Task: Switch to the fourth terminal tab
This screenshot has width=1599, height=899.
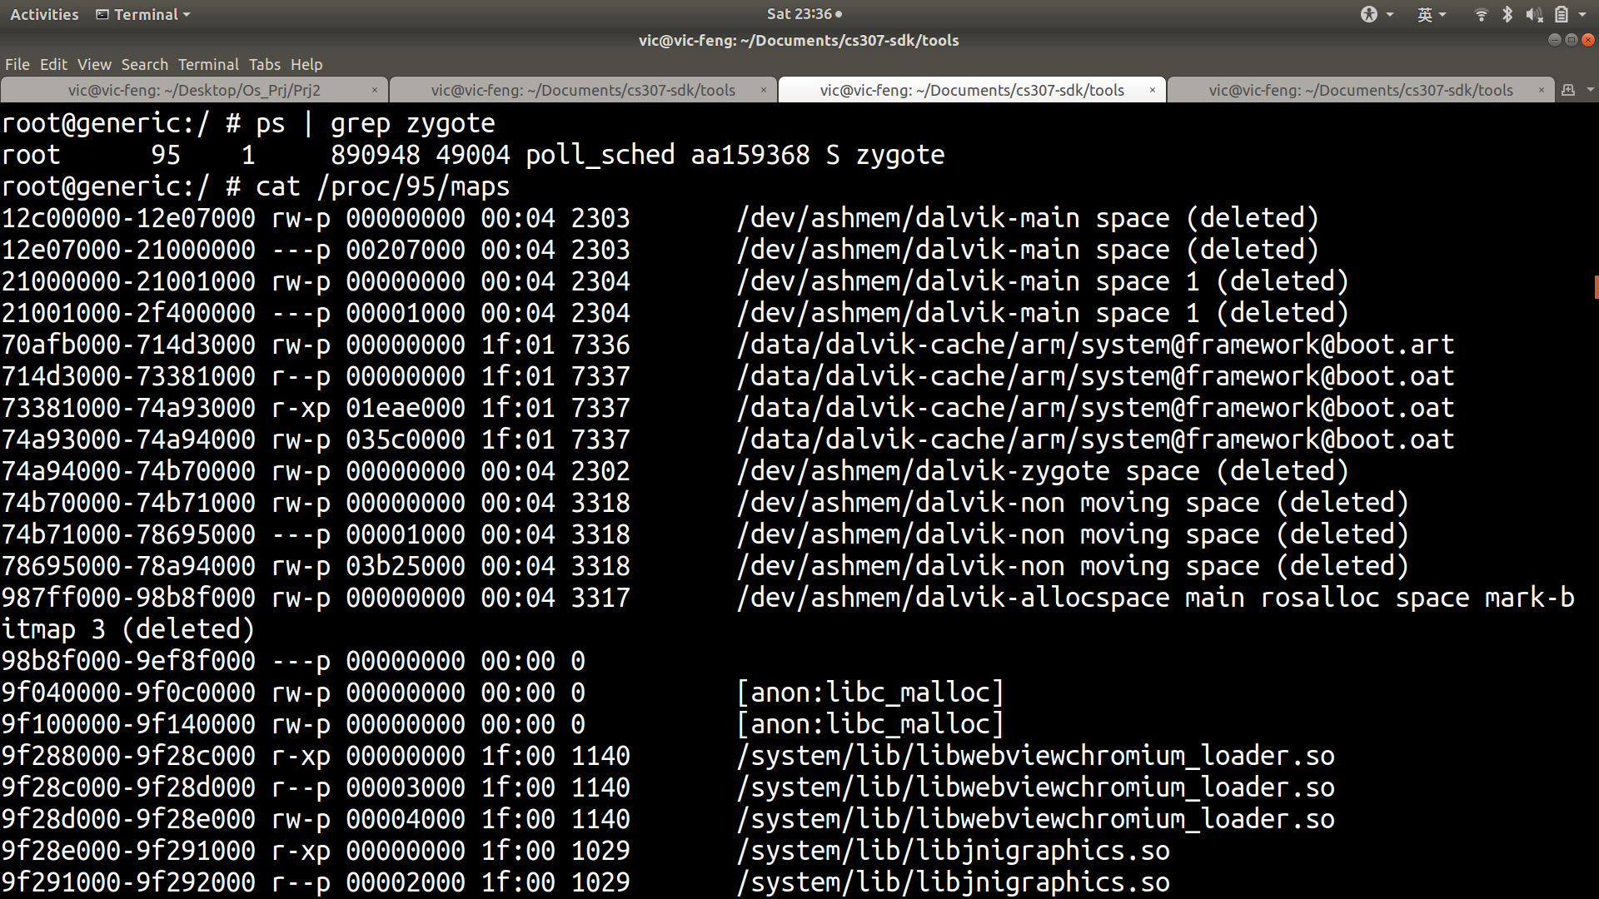Action: (1360, 90)
